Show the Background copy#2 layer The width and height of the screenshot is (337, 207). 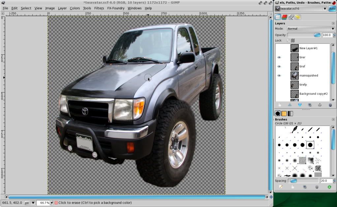[279, 94]
